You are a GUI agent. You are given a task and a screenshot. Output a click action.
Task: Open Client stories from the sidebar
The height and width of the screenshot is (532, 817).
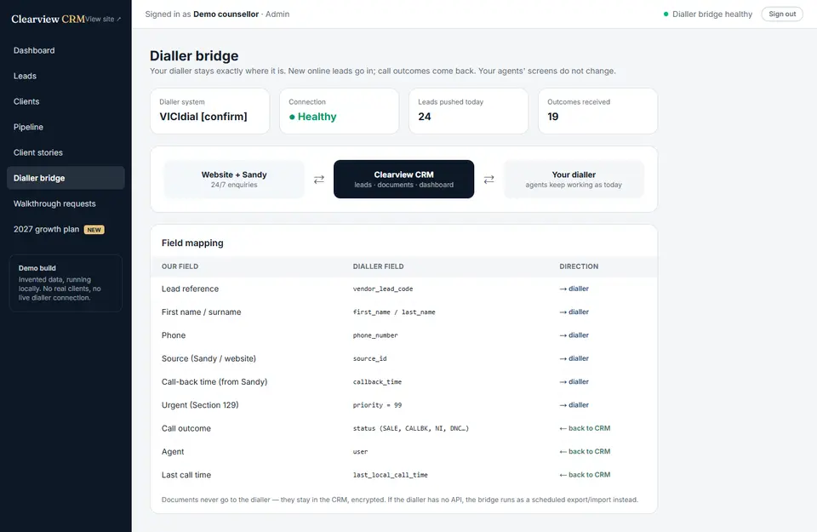coord(66,152)
